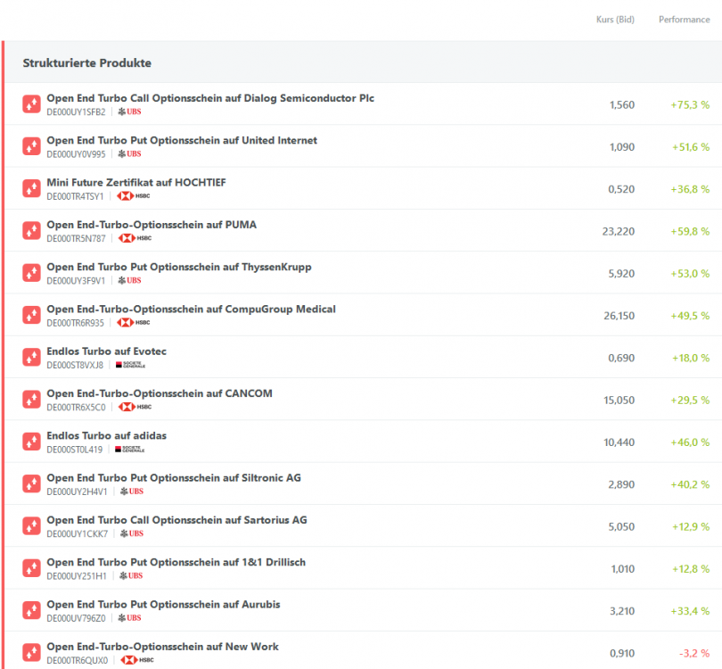Click negative performance value -3,2 %
This screenshot has width=722, height=669.
tap(694, 653)
